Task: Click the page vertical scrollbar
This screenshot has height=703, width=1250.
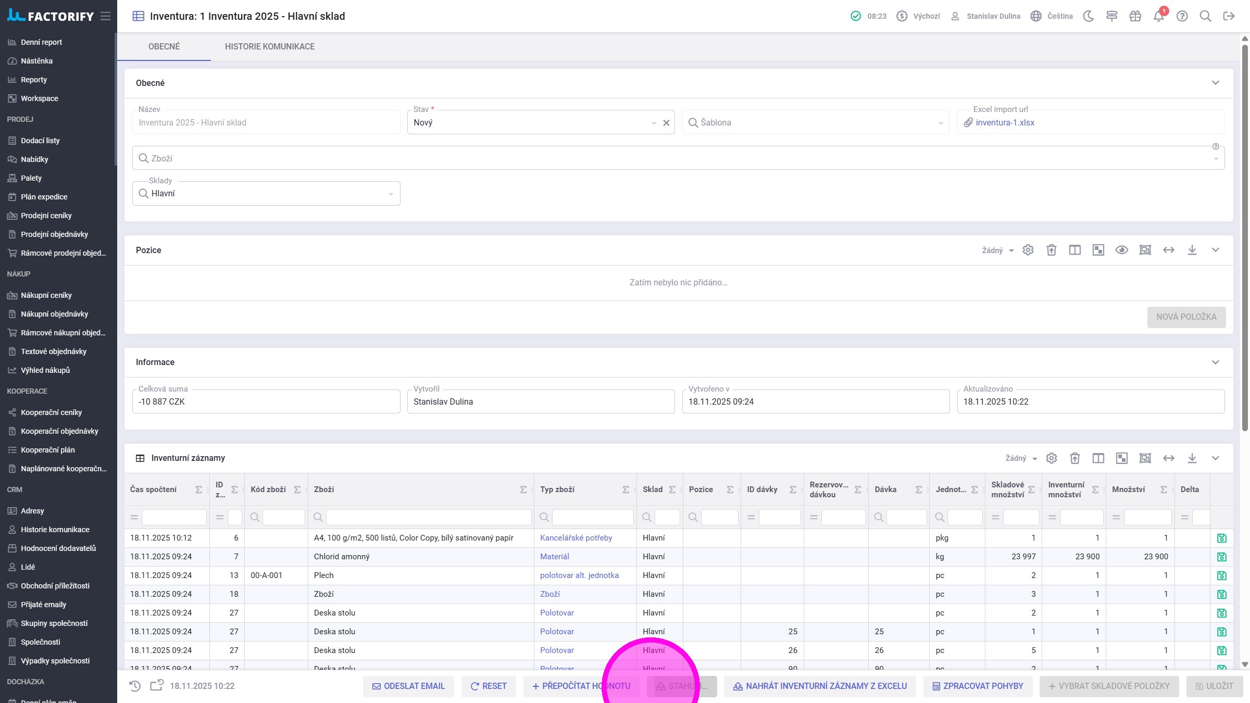Action: tap(1245, 234)
